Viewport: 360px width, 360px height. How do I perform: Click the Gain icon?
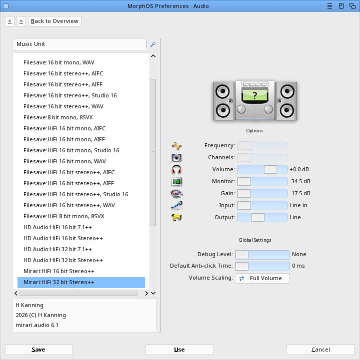tap(176, 194)
